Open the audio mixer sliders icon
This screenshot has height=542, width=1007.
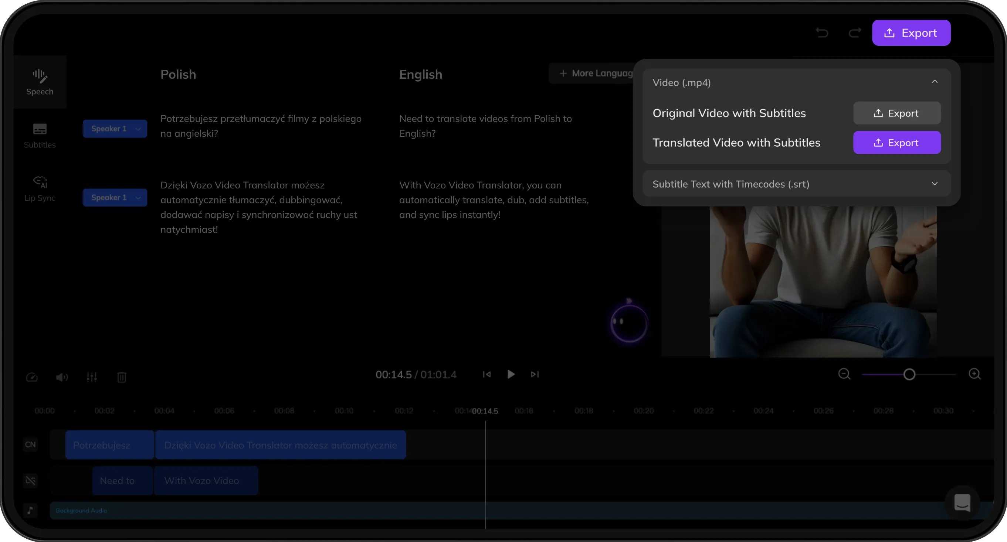click(x=92, y=377)
